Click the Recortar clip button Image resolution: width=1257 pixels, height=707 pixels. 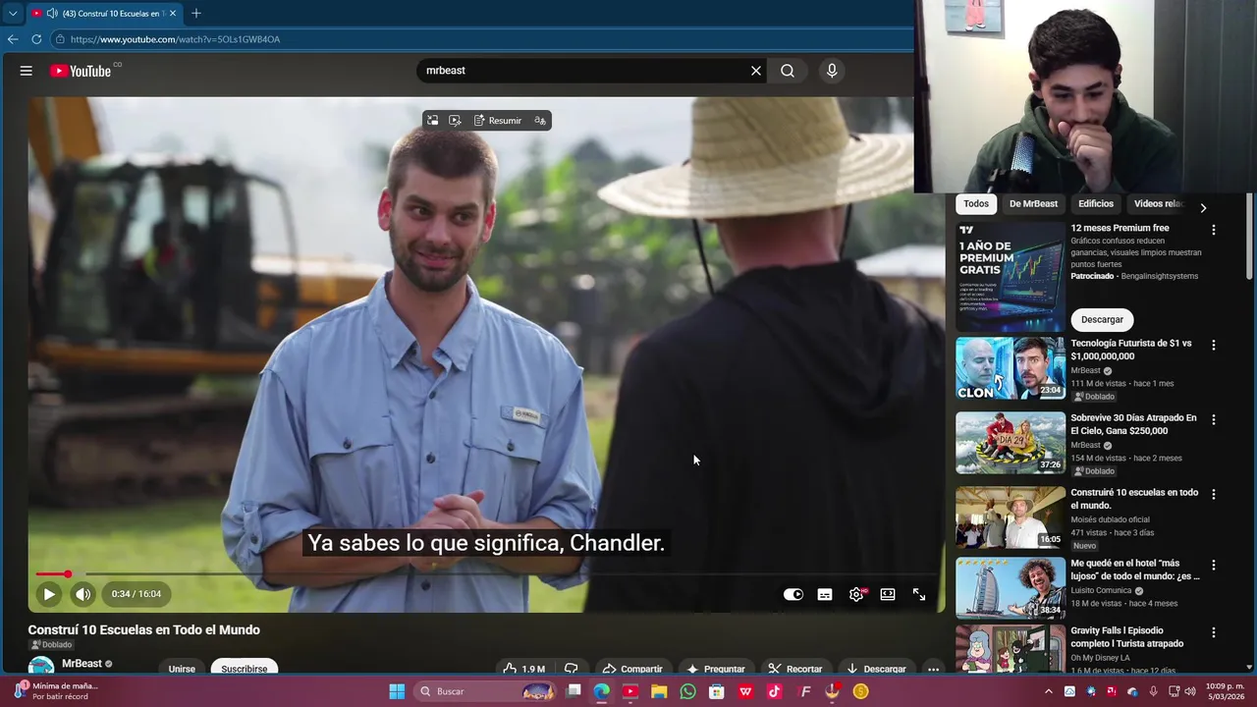795,669
